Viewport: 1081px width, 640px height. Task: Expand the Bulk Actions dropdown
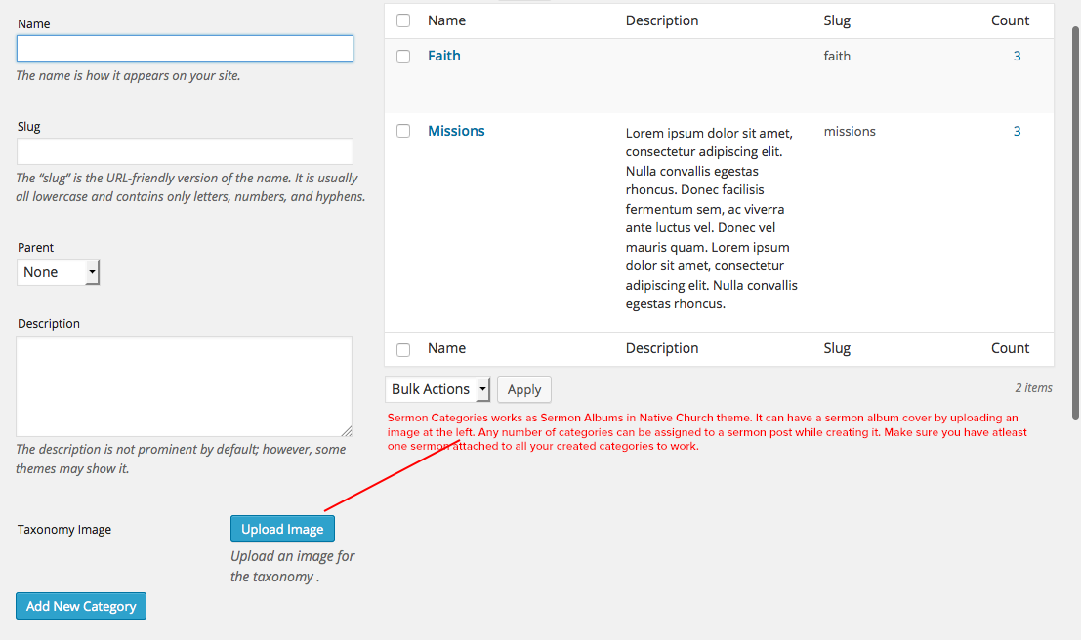(x=437, y=389)
